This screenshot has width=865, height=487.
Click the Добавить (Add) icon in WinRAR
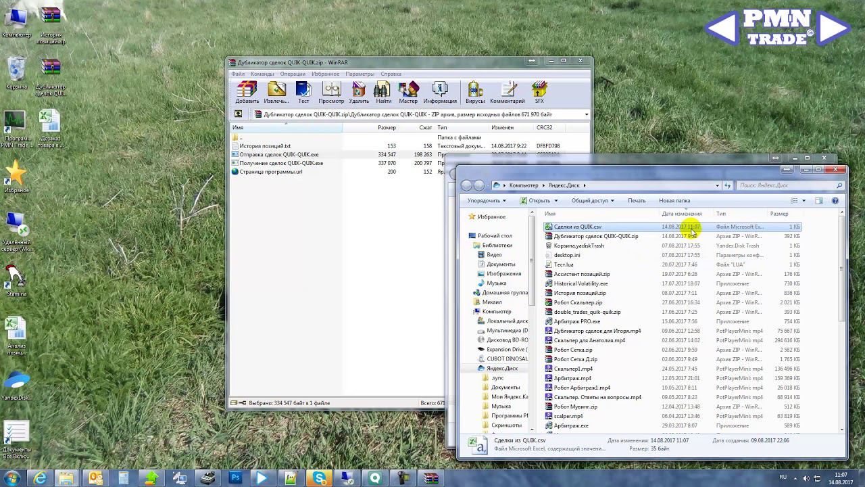[x=247, y=93]
